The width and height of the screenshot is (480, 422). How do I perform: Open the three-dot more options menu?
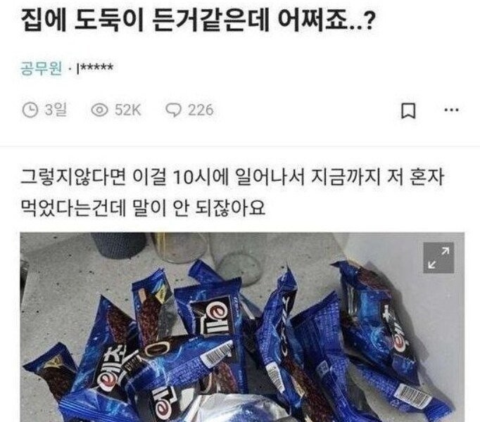pyautogui.click(x=452, y=110)
